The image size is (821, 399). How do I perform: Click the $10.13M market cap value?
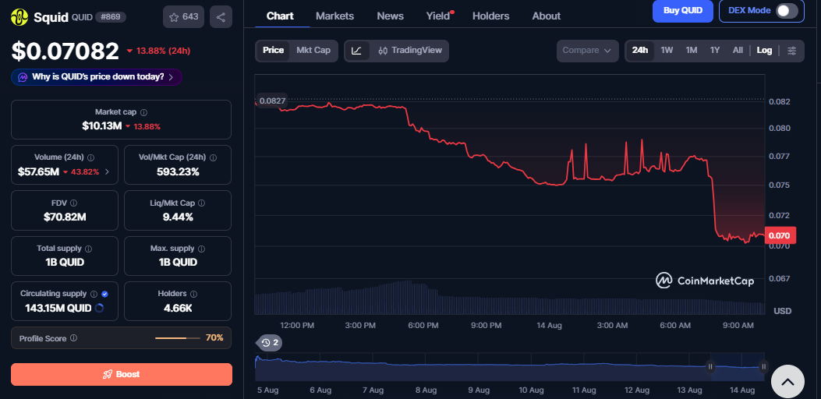pyautogui.click(x=101, y=126)
